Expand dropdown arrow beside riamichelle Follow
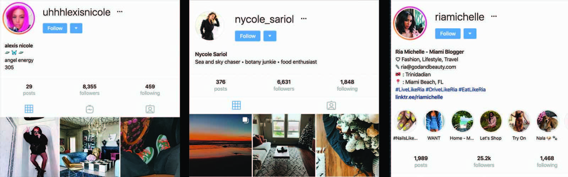The image size is (568, 177). pos(470,34)
